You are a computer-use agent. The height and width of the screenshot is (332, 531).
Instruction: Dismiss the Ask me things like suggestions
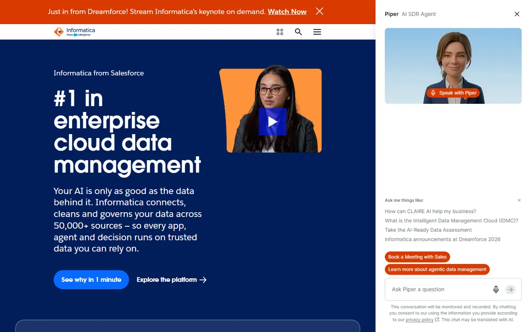click(x=519, y=200)
